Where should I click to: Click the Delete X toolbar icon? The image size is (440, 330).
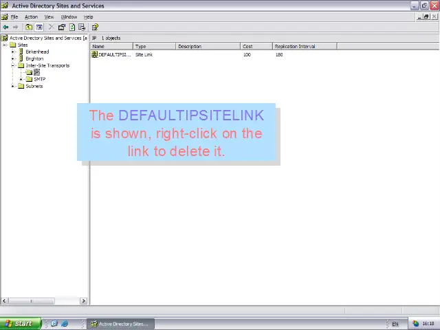coord(52,27)
